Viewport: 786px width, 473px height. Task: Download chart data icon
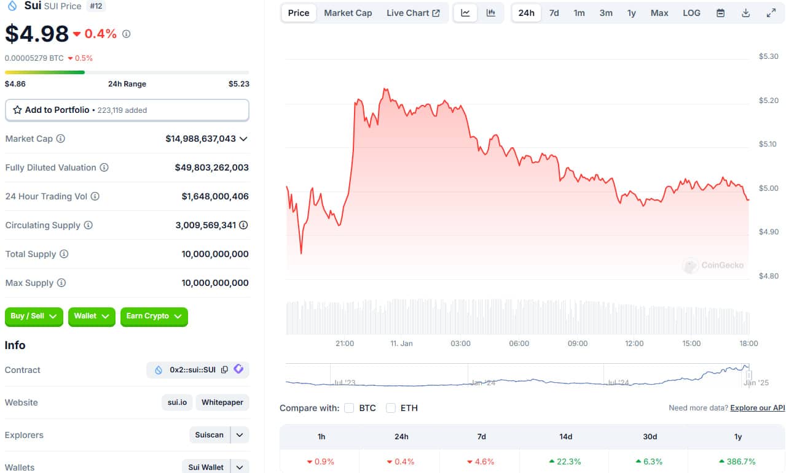click(x=745, y=13)
